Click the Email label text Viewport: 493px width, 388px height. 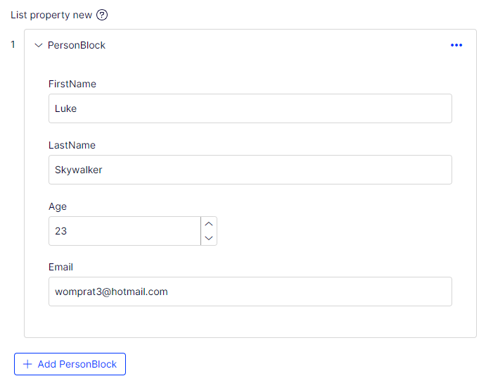pos(60,267)
